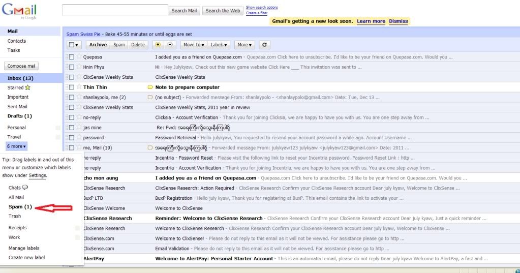Click the color box next to the Travel label
Screen dimensions: 520x273
58,137
